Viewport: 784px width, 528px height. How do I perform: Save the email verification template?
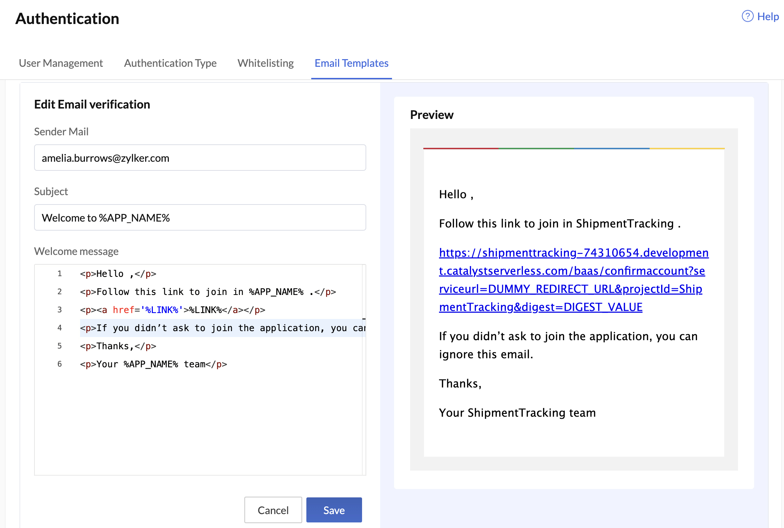(334, 510)
